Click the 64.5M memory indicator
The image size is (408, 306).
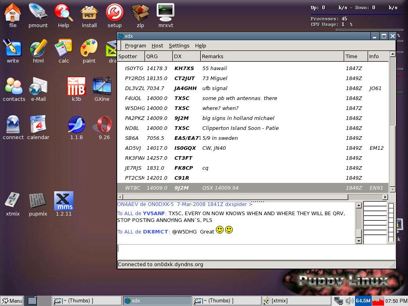[x=363, y=301]
